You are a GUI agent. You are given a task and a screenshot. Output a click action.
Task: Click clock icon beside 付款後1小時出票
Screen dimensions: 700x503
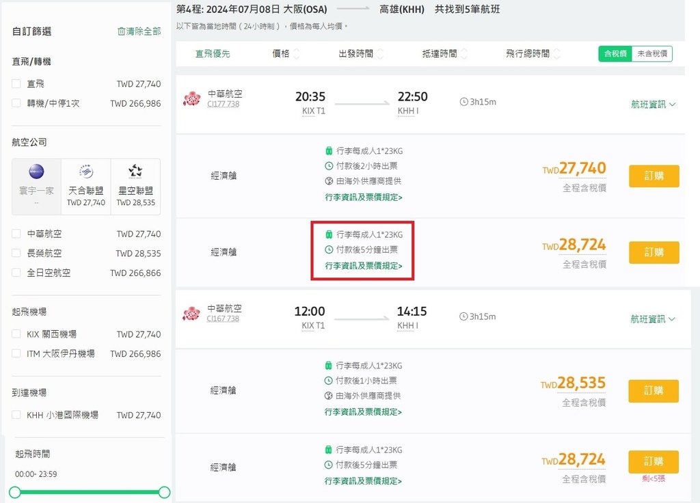coord(329,381)
